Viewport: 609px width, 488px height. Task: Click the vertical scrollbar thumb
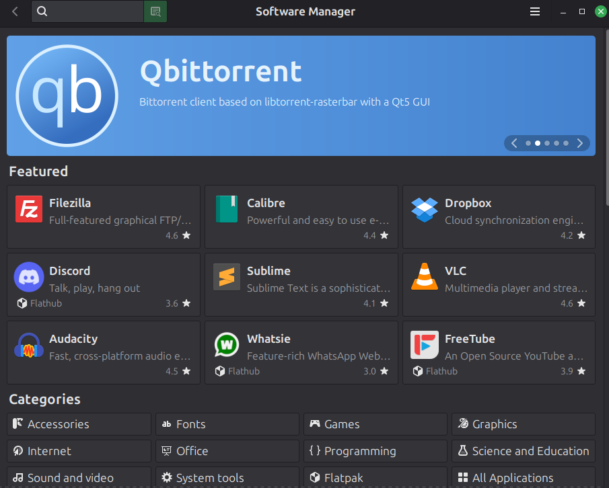coord(607,116)
